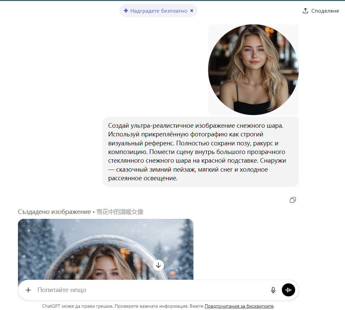Open 'Предпочитания за бисквитките' link
This screenshot has width=345, height=310.
pyautogui.click(x=239, y=306)
